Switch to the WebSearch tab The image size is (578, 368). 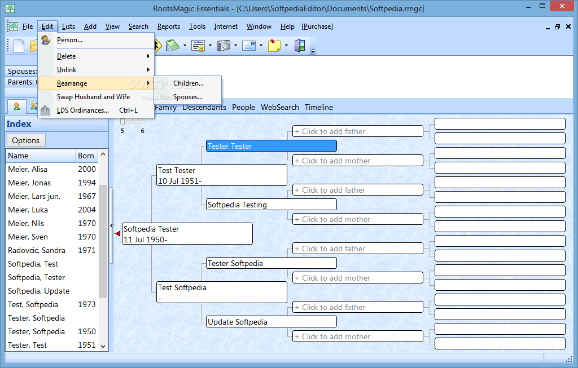point(280,108)
